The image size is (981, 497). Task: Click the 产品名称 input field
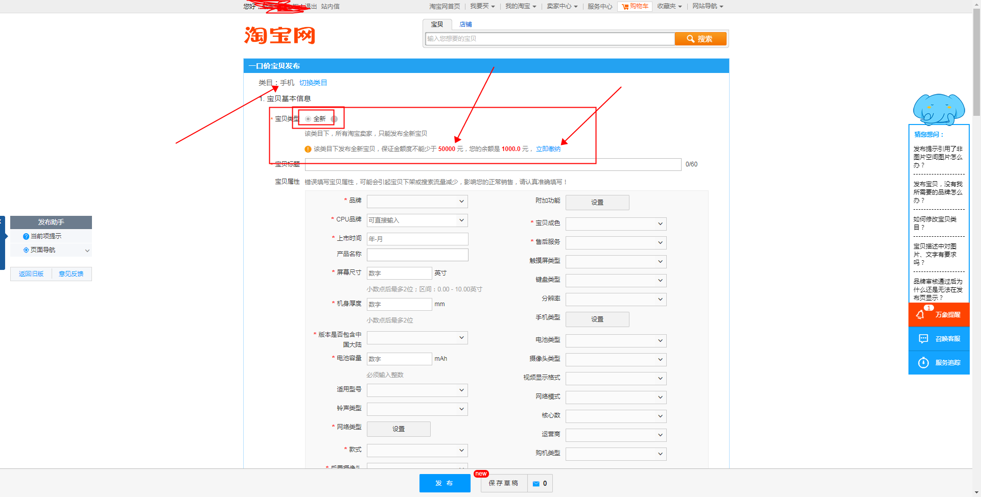click(x=417, y=255)
